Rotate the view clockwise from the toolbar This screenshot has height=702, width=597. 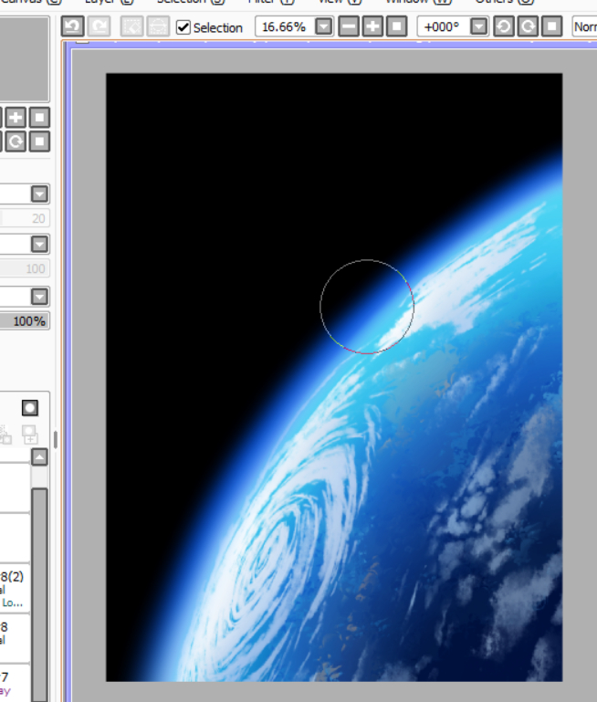(528, 26)
